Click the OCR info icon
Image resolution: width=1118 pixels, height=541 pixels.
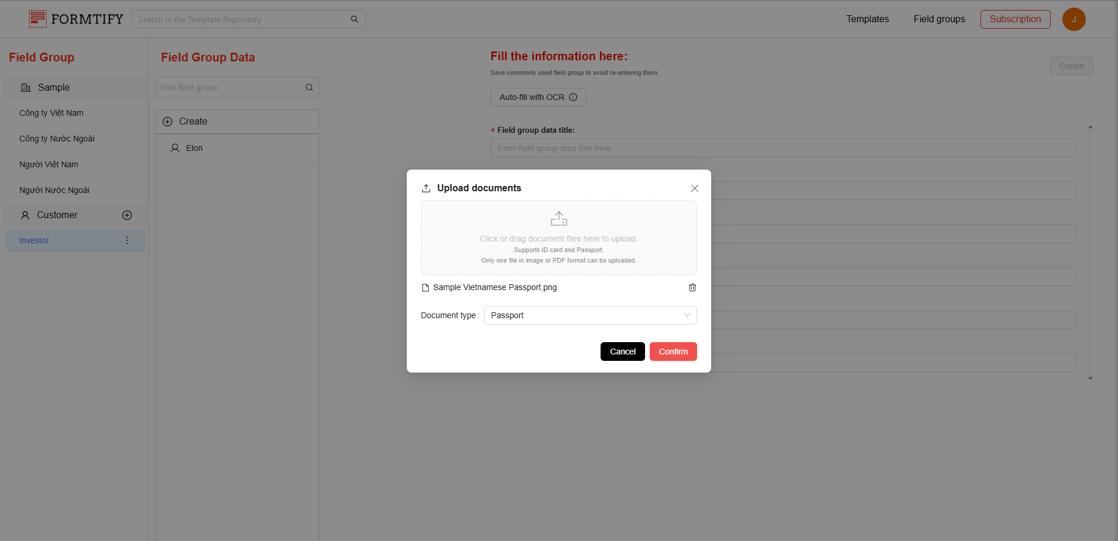pos(573,98)
